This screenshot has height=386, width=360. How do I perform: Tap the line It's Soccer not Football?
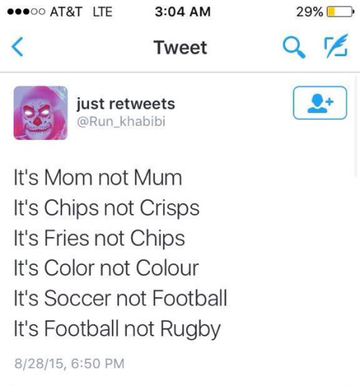[120, 298]
